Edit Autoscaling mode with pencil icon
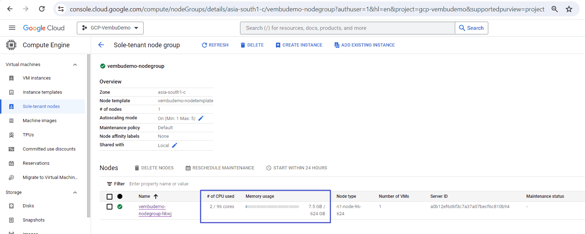585x234 pixels. click(x=201, y=118)
